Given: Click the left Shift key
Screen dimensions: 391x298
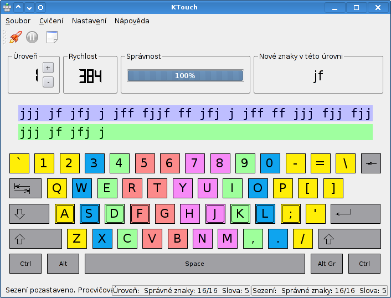Looking at the screenshot, I should [x=35, y=239].
